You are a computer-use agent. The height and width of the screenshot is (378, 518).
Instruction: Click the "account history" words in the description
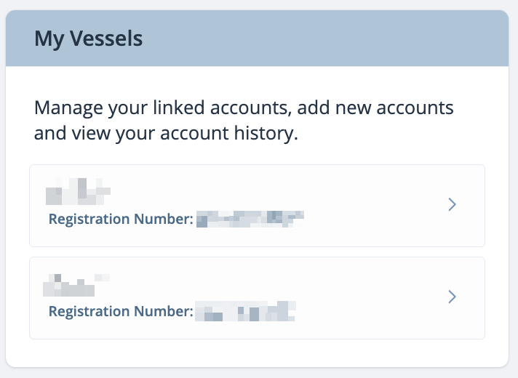(229, 133)
